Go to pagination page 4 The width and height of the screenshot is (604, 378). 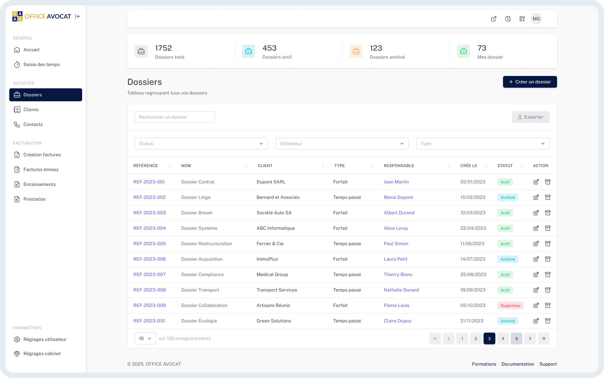503,338
